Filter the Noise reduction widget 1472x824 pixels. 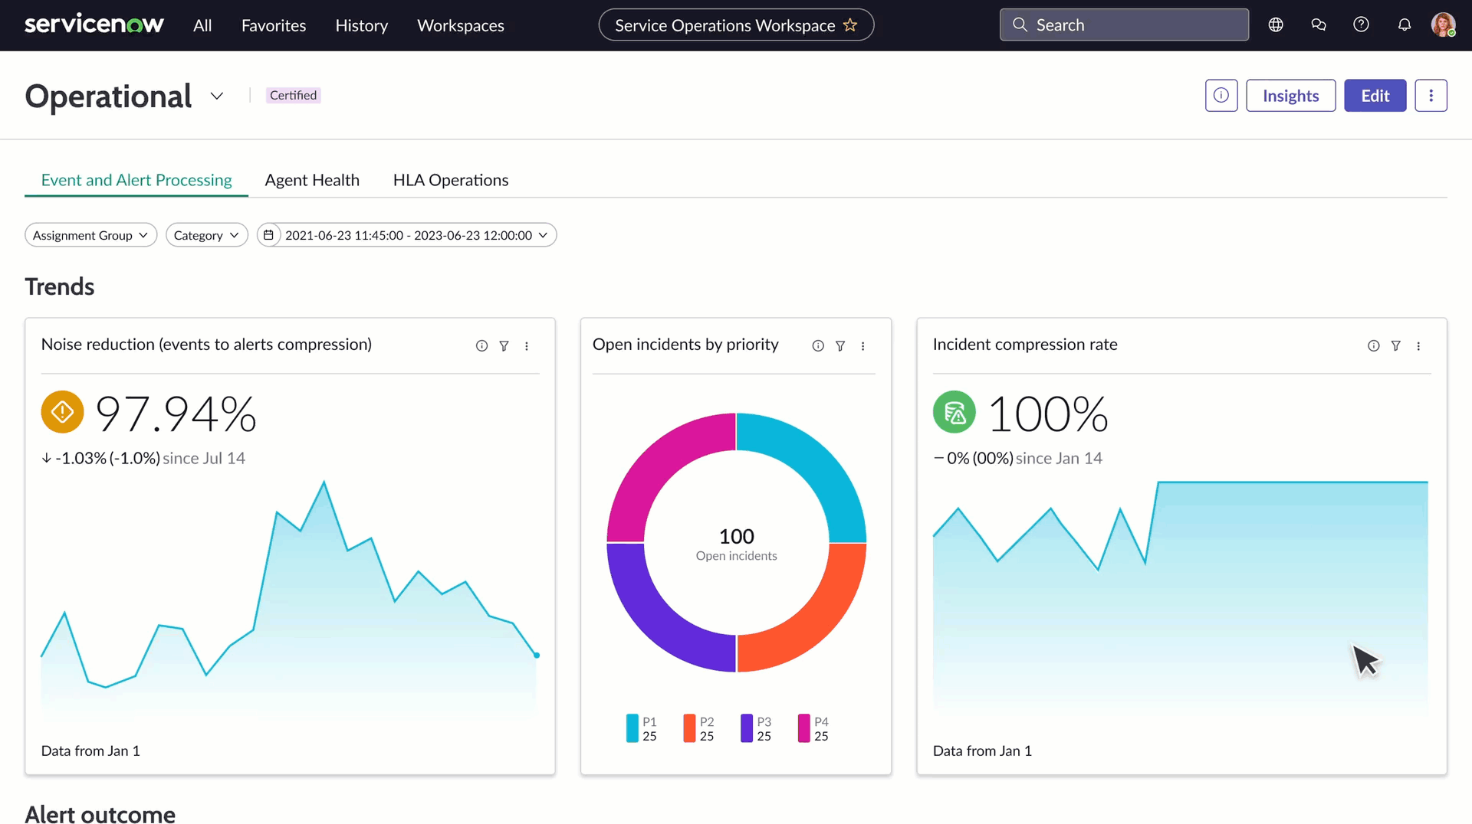[504, 346]
